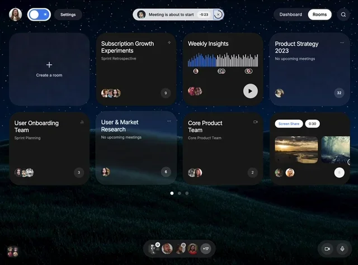The image size is (358, 265).
Task: Click avatar on User & Market Research card
Action: [x=106, y=172]
